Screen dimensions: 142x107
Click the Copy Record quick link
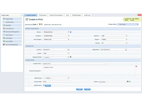tap(12, 35)
